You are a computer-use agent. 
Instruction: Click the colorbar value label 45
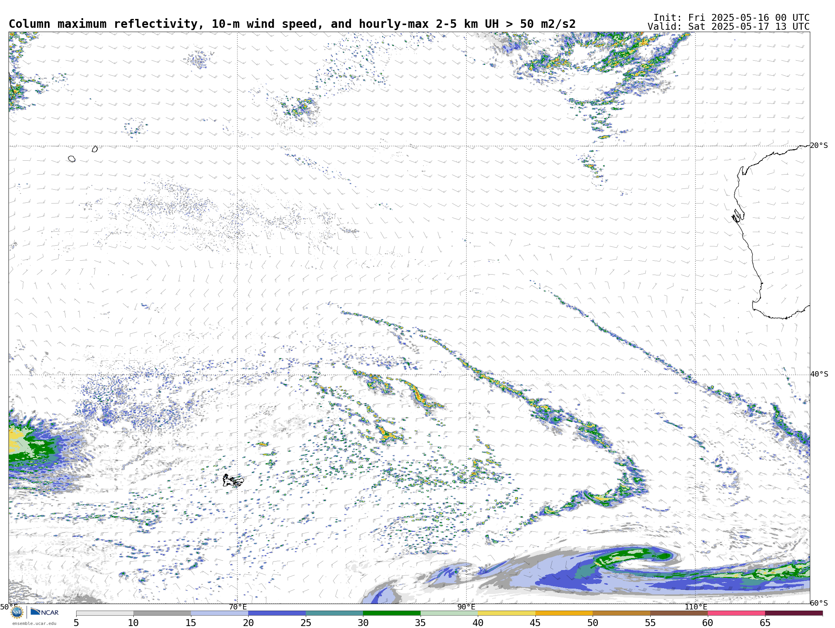point(535,623)
